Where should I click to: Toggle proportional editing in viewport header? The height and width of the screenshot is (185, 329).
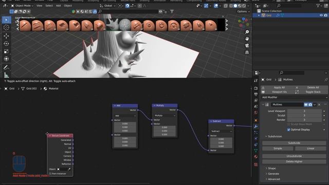[x=139, y=6]
